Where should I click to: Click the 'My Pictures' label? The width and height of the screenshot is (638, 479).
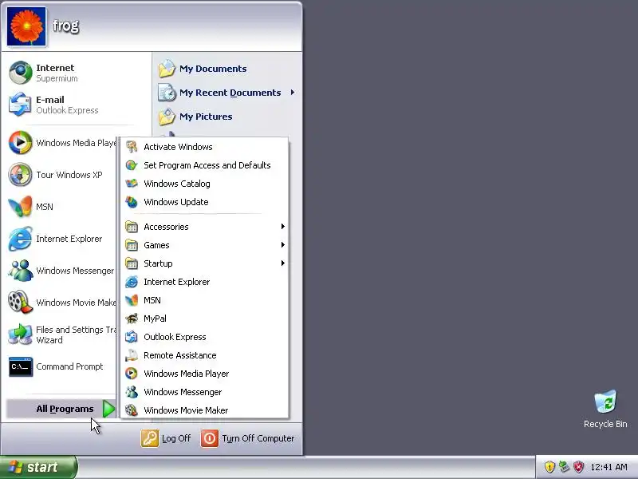(x=206, y=117)
